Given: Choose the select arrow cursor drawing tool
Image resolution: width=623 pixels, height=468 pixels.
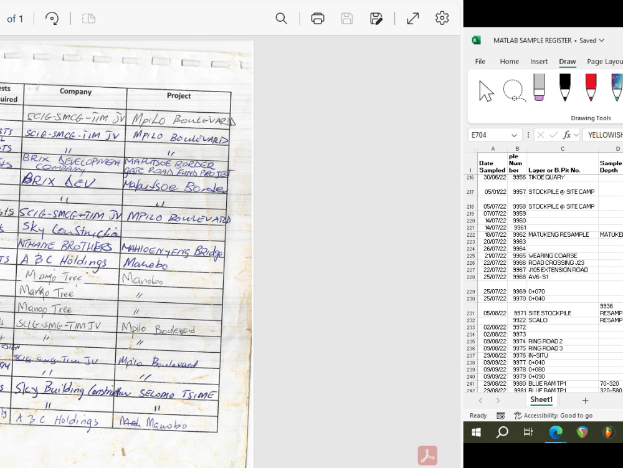Looking at the screenshot, I should (485, 91).
